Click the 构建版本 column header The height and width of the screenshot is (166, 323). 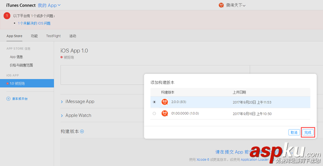click(x=168, y=92)
